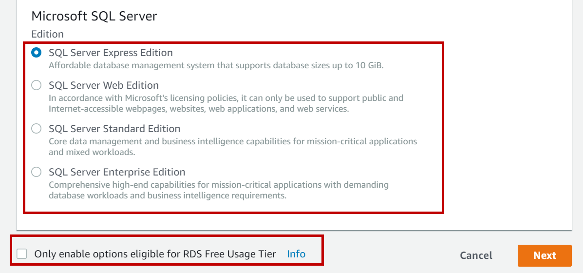Click the "Only enable options eligible" label text
Screen dimensions: 583x273
pyautogui.click(x=155, y=254)
